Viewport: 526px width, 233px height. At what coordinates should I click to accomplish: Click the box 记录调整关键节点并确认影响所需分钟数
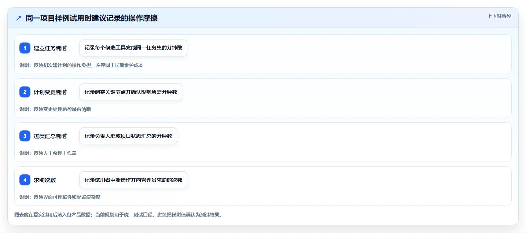point(131,92)
